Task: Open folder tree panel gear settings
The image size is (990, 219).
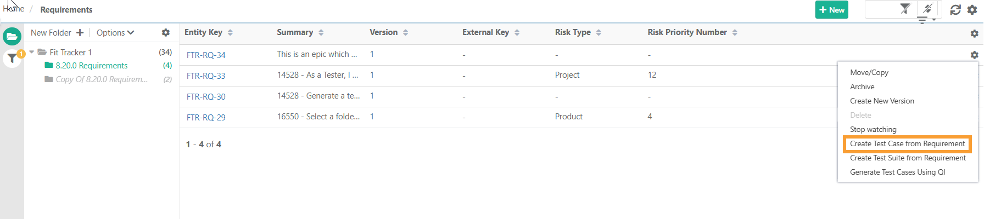Action: (165, 33)
